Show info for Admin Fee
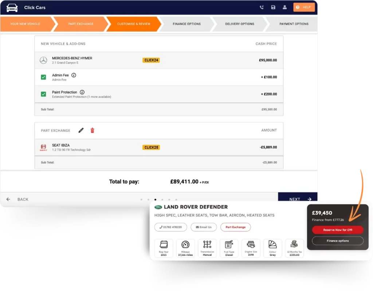Screen dimensions: 373x291 74,75
